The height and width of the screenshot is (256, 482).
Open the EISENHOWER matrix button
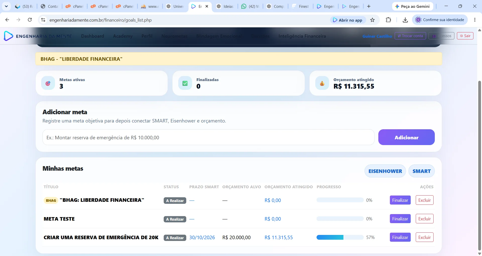385,171
